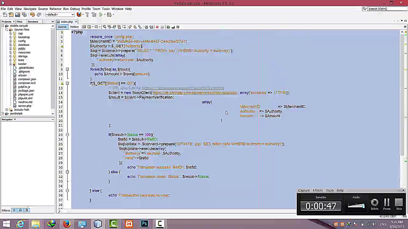Click the Build Project hammer icon
Image resolution: width=408 pixels, height=229 pixels.
point(87,15)
